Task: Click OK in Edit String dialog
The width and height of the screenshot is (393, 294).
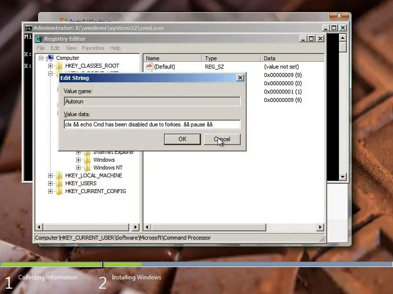Action: pyautogui.click(x=182, y=139)
